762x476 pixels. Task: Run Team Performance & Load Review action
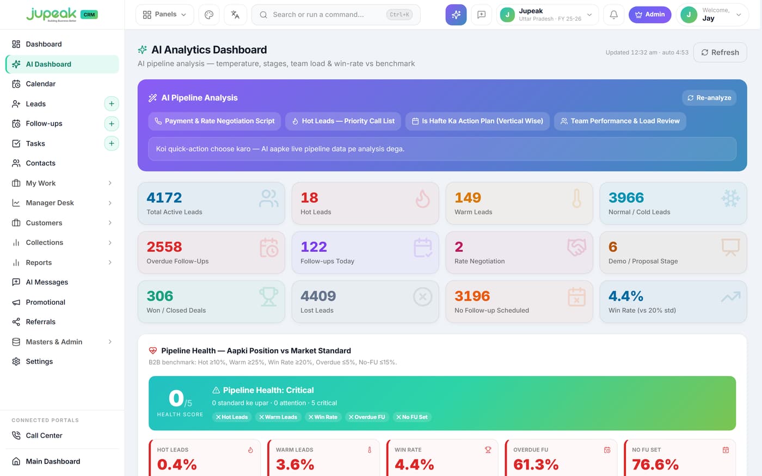pos(620,121)
